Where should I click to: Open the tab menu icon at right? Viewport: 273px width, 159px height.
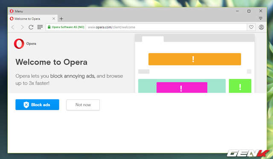pos(261,18)
